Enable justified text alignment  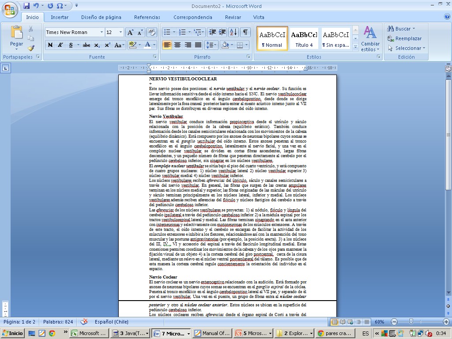[198, 45]
